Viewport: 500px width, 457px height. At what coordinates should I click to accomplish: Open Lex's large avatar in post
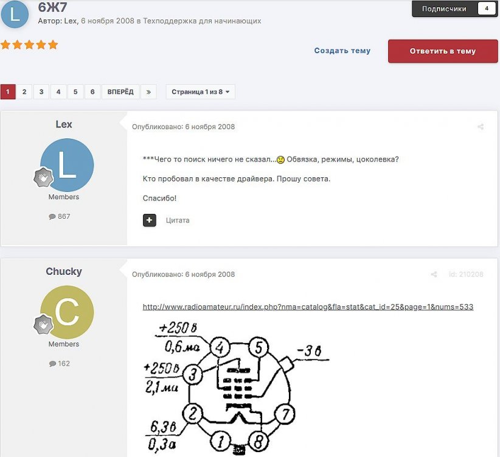tap(67, 165)
